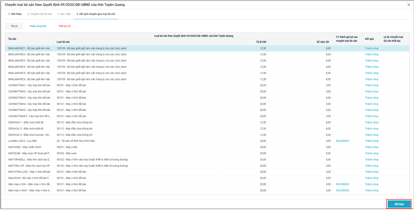Select the CAYMAYTINH5 asset row

[207, 110]
